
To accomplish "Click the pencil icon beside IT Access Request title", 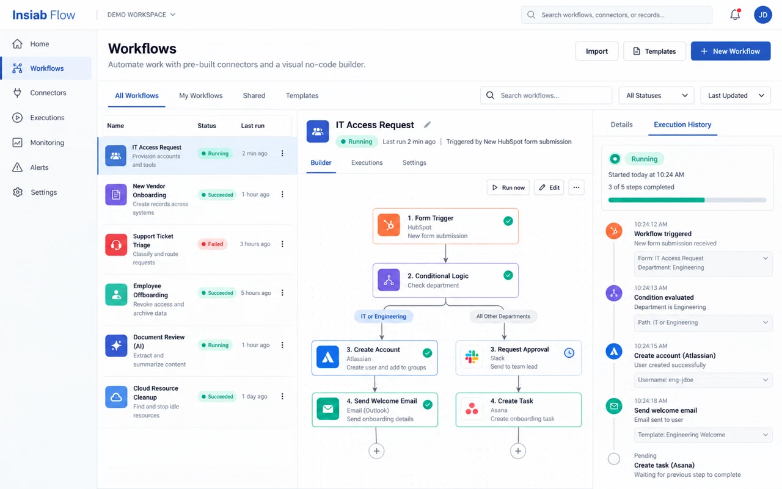I will pyautogui.click(x=427, y=125).
